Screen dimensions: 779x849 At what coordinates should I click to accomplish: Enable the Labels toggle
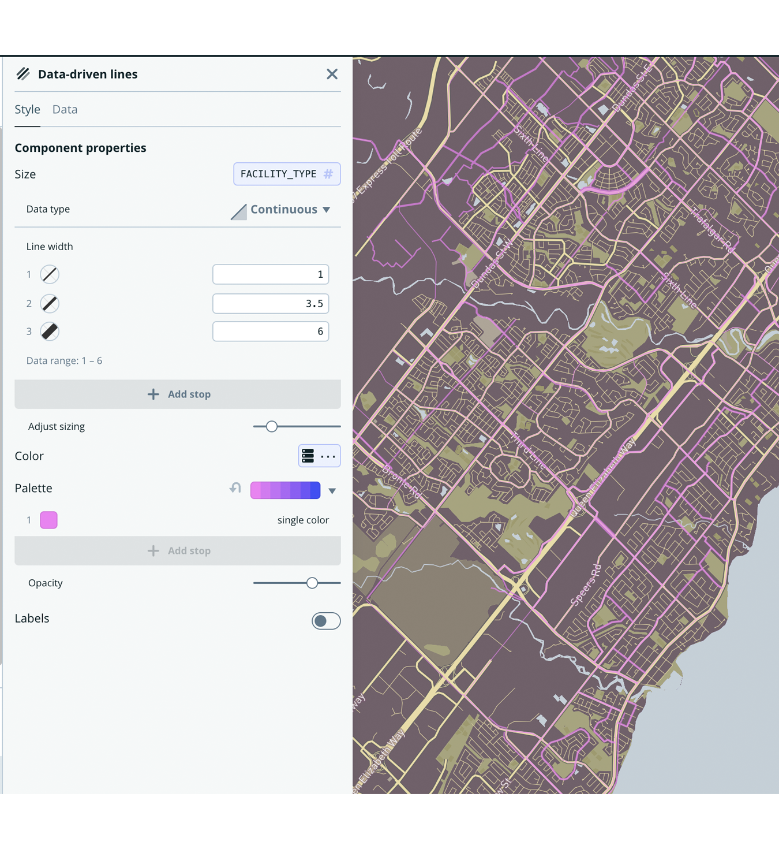pyautogui.click(x=325, y=620)
